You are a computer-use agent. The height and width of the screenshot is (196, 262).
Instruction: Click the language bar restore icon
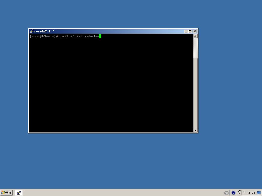239,191
